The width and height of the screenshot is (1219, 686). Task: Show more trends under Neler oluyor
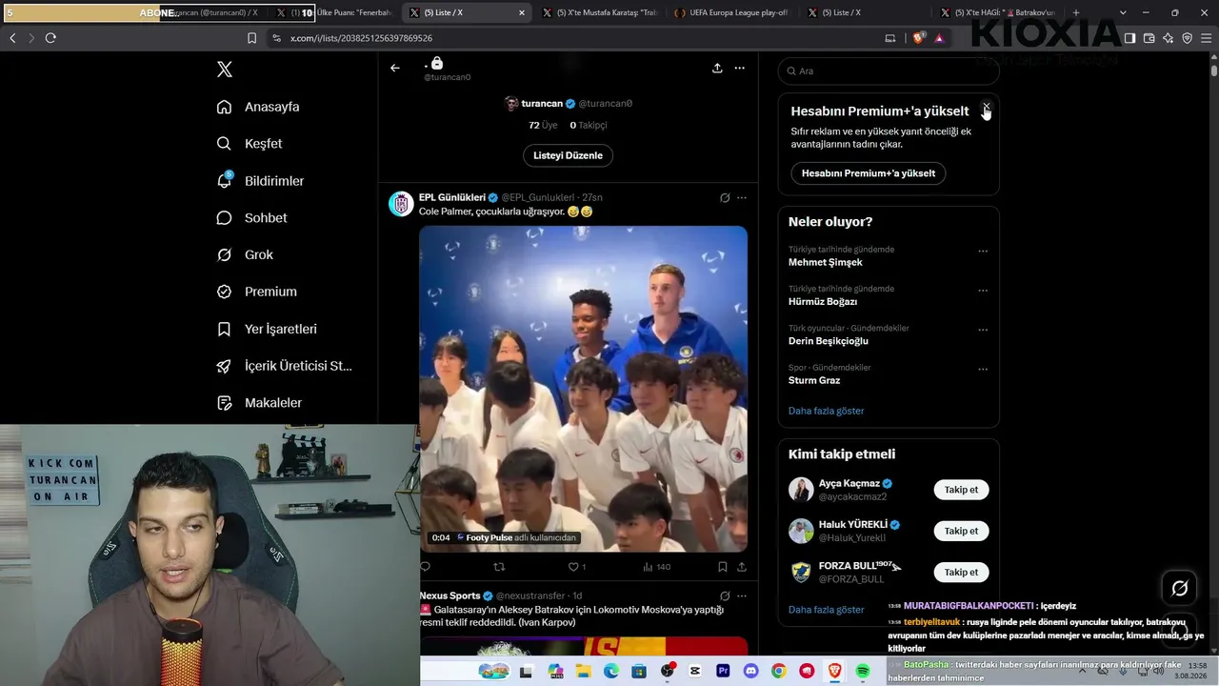tap(827, 411)
